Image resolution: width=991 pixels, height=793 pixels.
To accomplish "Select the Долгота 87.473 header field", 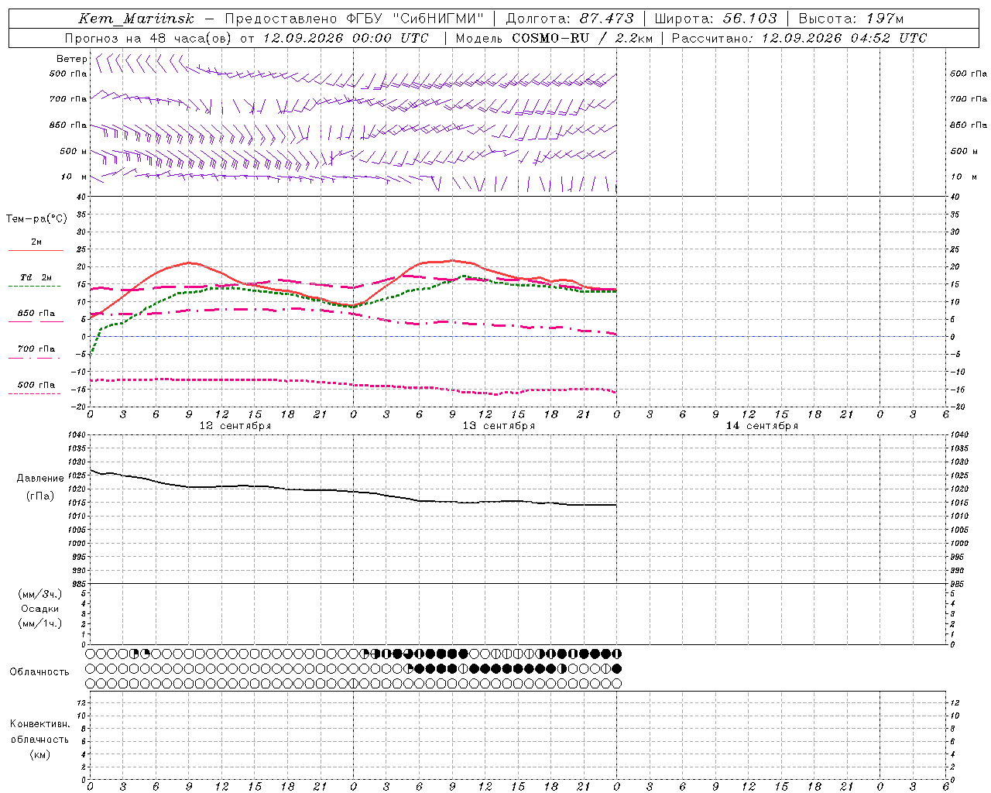I will tap(570, 19).
